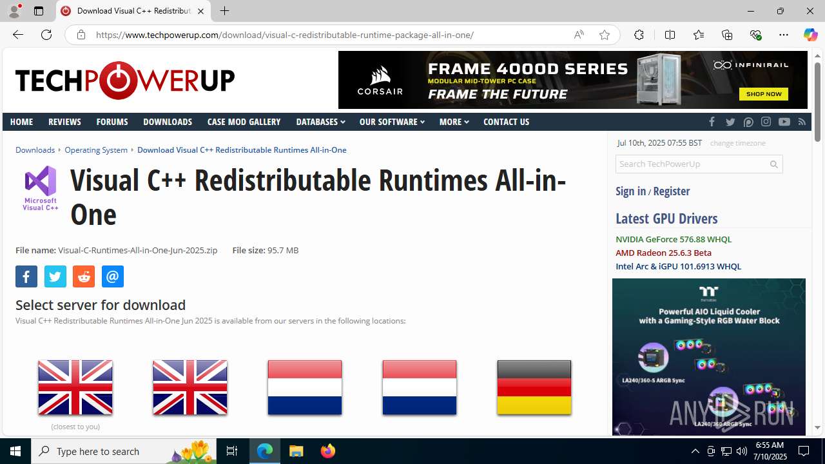Open Favorites list in toolbar
The image size is (825, 464).
pyautogui.click(x=699, y=35)
